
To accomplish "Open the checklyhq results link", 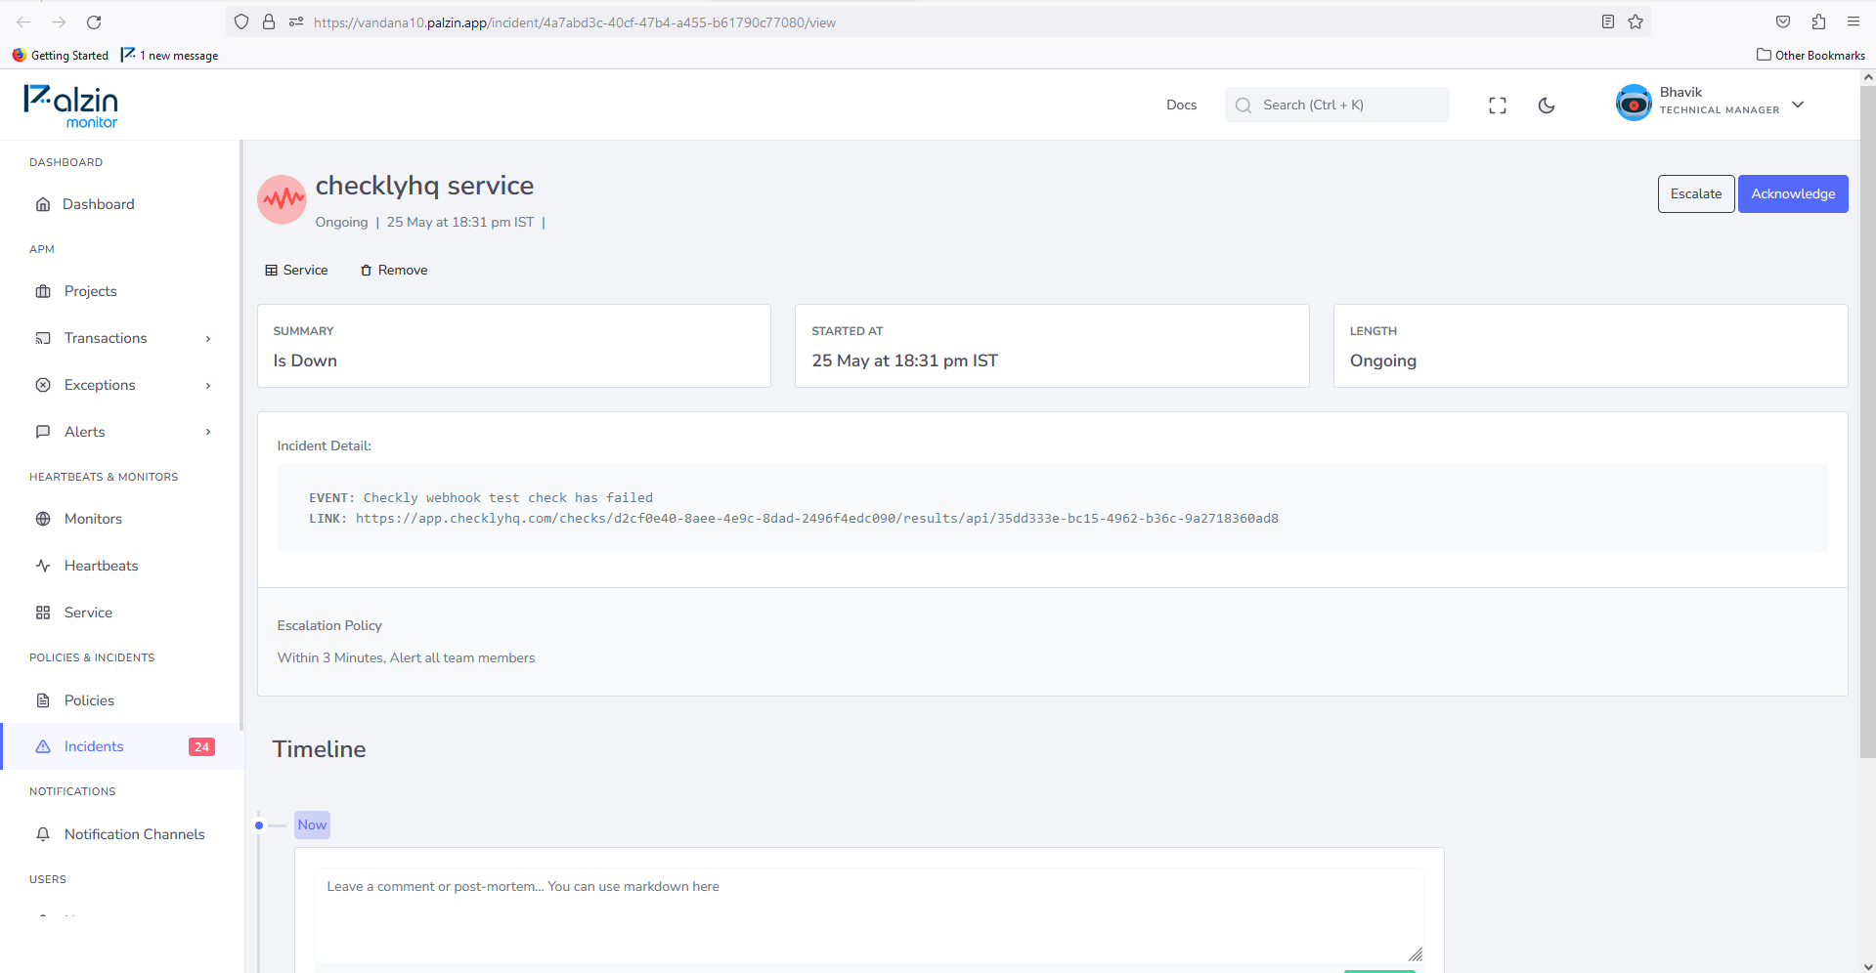I will click(817, 519).
